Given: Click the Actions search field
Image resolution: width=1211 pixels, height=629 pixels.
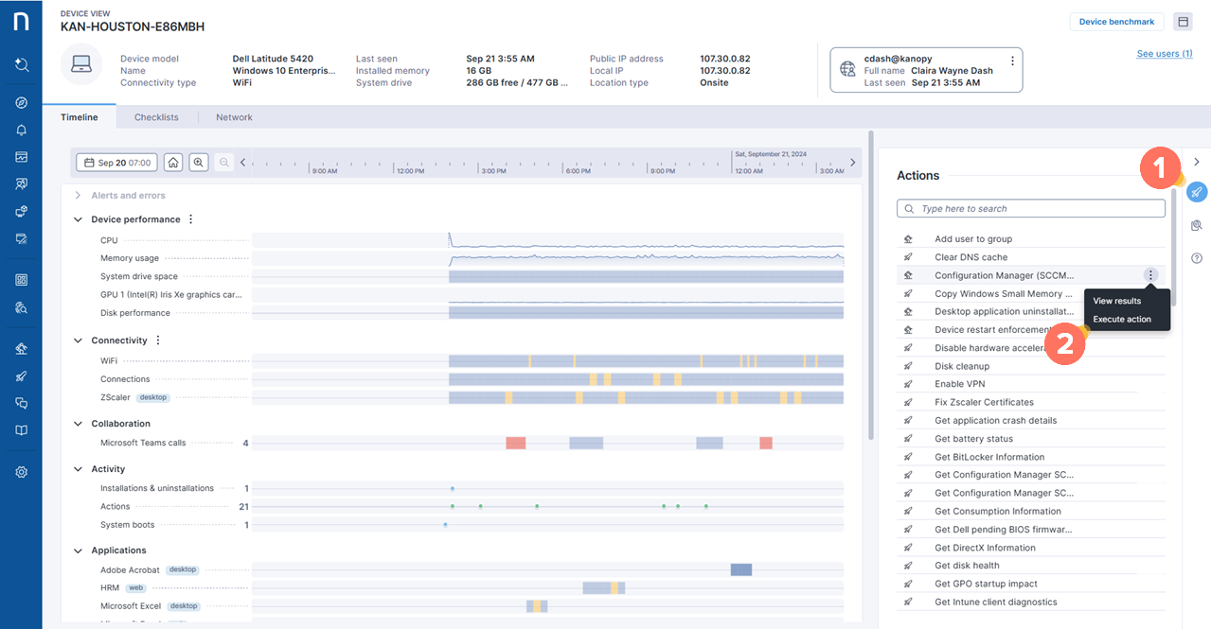Looking at the screenshot, I should click(x=1031, y=208).
